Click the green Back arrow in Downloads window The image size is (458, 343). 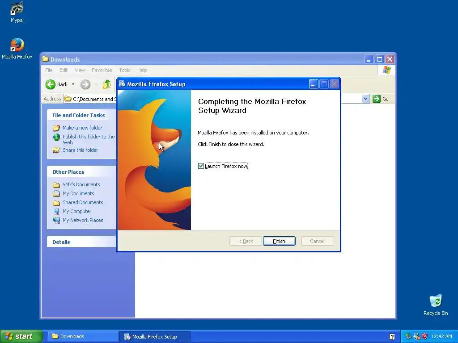(50, 84)
